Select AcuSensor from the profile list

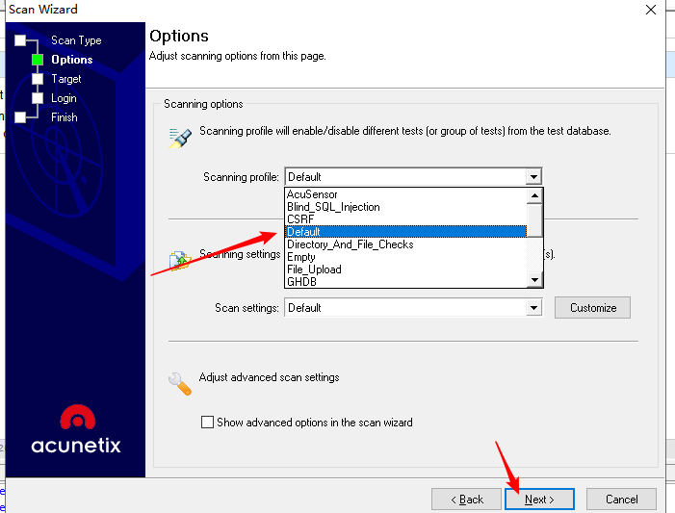[312, 194]
